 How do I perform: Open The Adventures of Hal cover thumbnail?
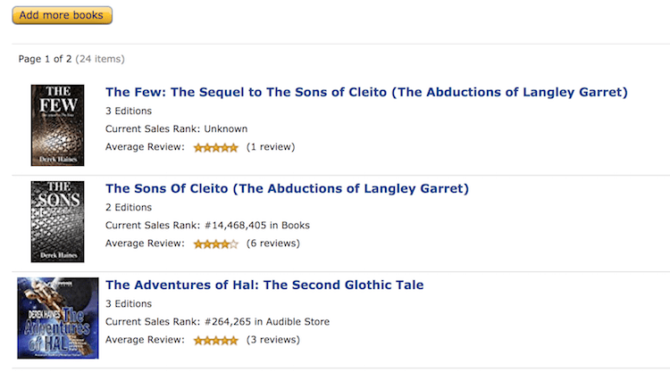[57, 318]
